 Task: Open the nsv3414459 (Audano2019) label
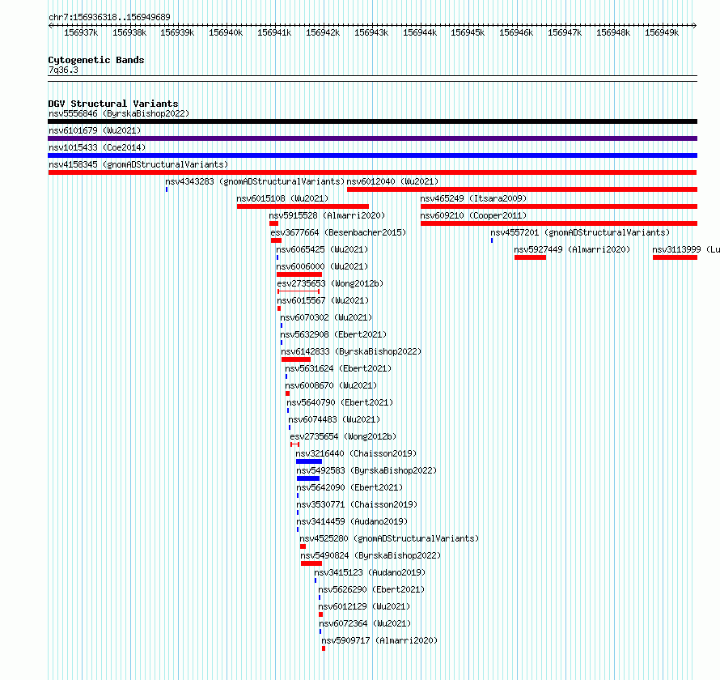point(352,521)
